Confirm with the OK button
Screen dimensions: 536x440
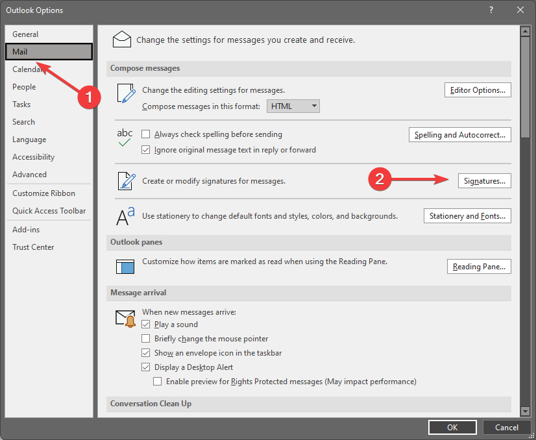tap(452, 428)
